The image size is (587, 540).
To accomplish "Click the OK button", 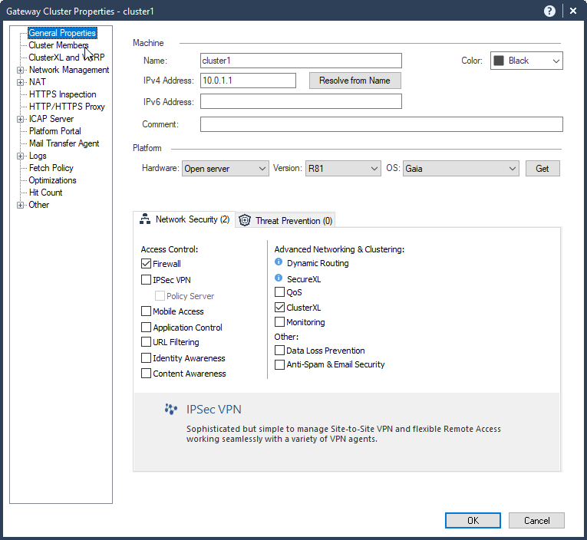I will (x=473, y=521).
